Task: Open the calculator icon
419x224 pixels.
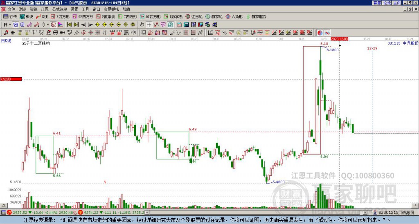Action: pos(186,25)
